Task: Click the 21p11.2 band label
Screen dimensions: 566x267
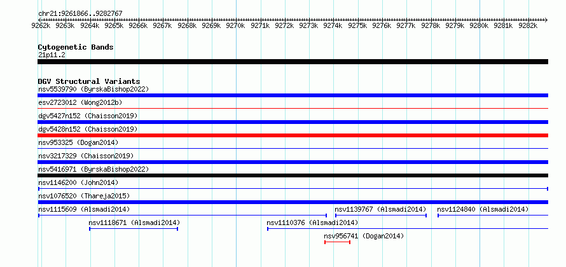Action: [52, 55]
